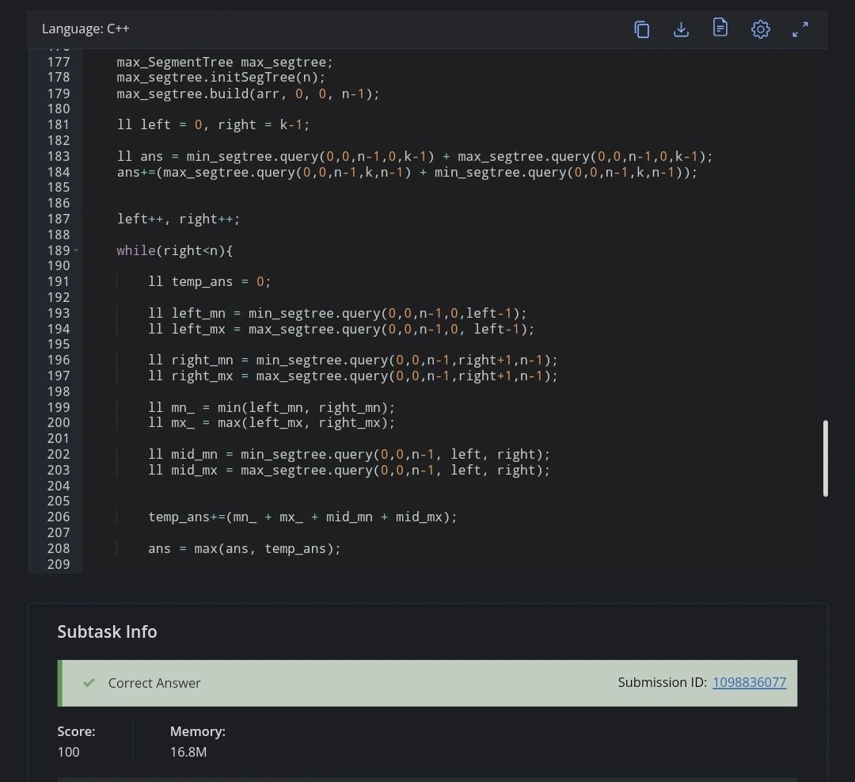The height and width of the screenshot is (782, 855).
Task: Expand code editor to fullscreen
Action: (x=800, y=29)
